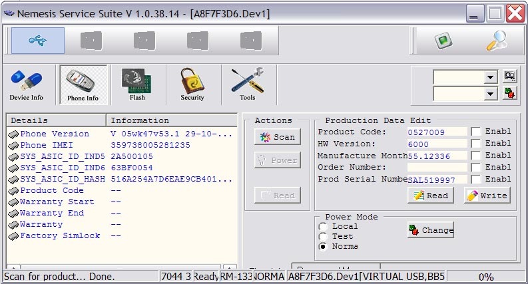Image resolution: width=528 pixels, height=284 pixels.
Task: Click the chip icon next to Phone Version
Action: [x=13, y=134]
